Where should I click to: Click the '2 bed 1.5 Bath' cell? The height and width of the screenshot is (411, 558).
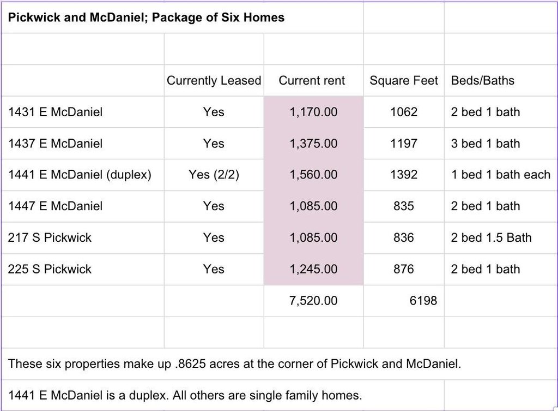pos(491,238)
